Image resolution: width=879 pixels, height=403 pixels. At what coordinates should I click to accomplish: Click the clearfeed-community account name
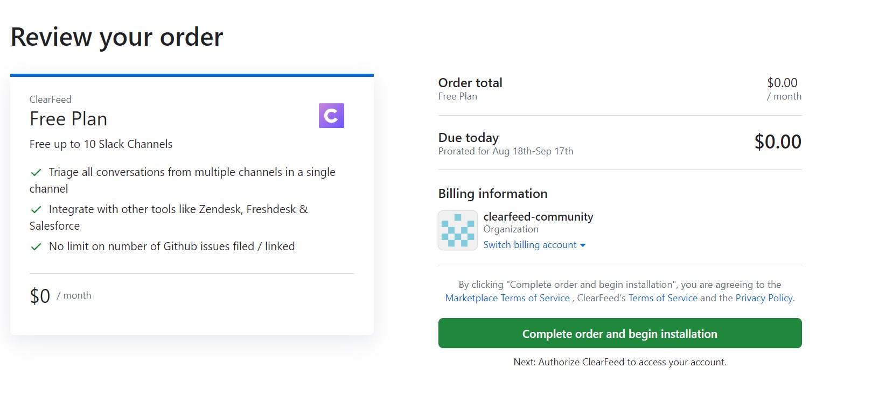538,216
